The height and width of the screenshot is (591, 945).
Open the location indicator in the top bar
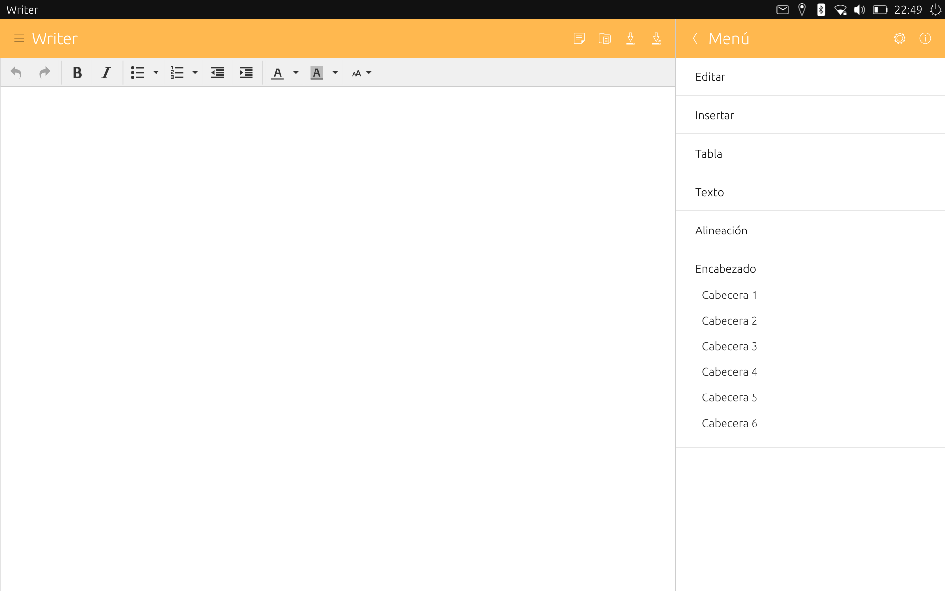[x=802, y=10]
